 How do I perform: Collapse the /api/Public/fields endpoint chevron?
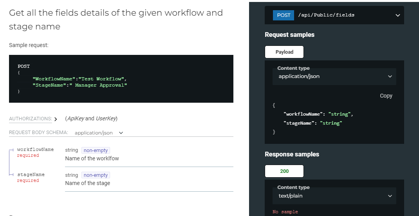click(397, 16)
